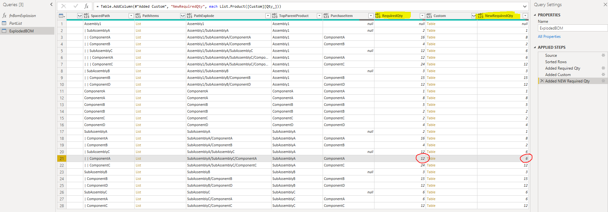This screenshot has width=608, height=212.
Task: Click the SpacedPath column data type icon
Action: point(86,16)
